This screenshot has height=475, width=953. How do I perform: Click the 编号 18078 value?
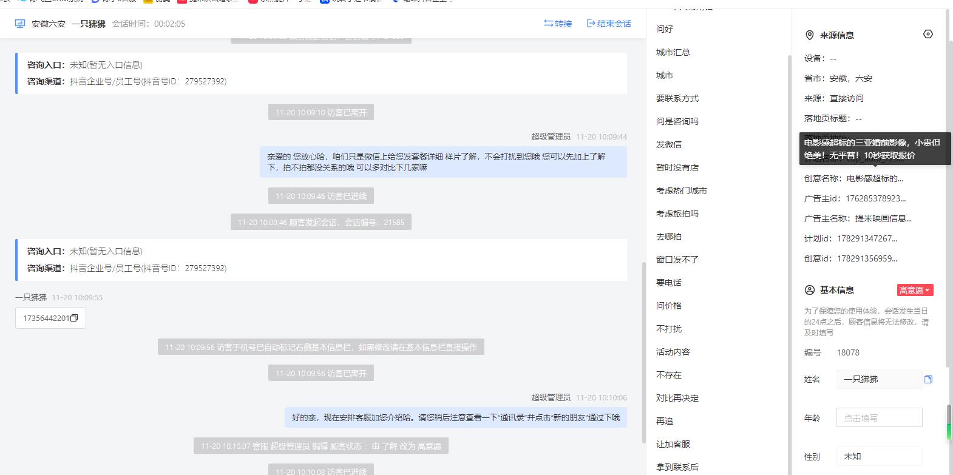coord(848,352)
